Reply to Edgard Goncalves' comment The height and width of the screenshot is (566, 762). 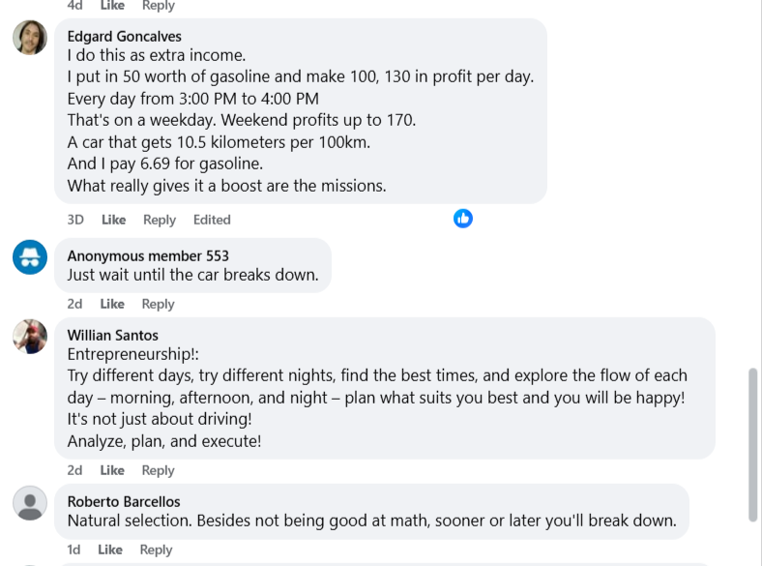[160, 220]
